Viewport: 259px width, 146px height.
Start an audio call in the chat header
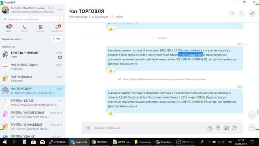(x=242, y=13)
